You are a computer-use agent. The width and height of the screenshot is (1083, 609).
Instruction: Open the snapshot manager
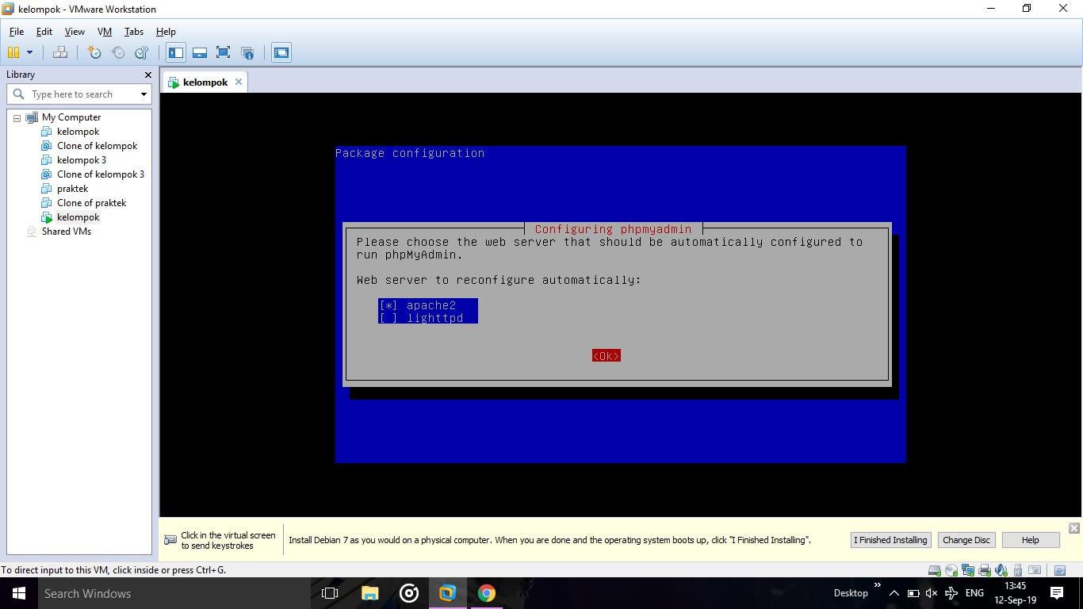pyautogui.click(x=142, y=52)
